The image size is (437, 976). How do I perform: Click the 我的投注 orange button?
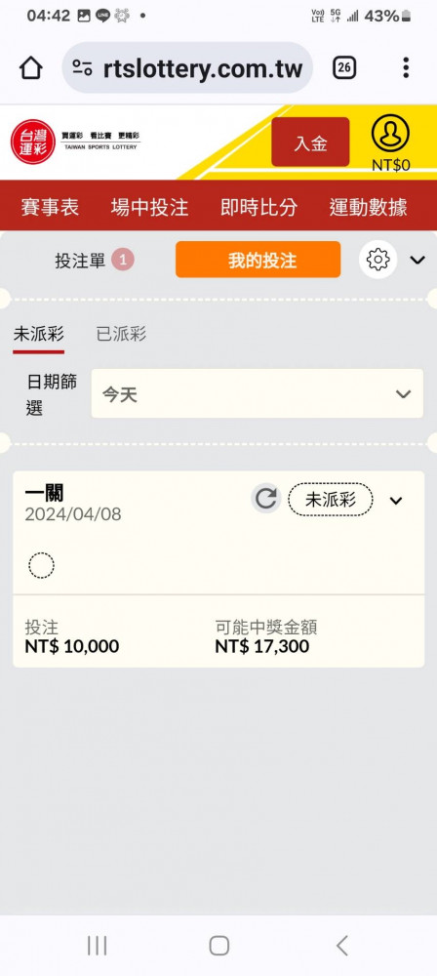point(258,260)
